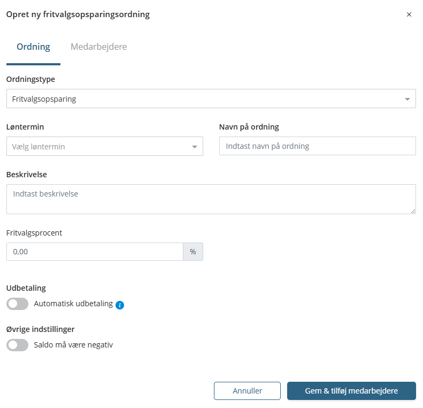Click the percent sign suffix box
The image size is (423, 408).
(193, 252)
